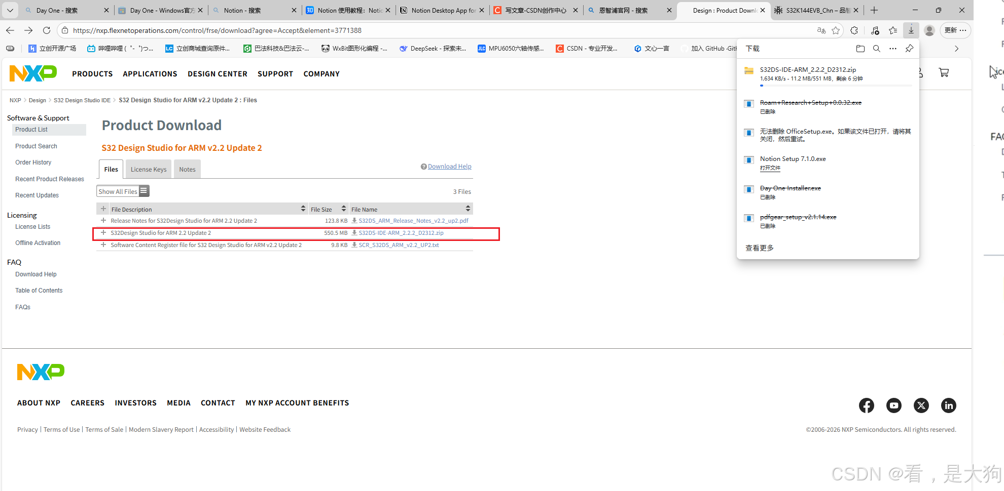Open Website Feedback footer link
Viewport: 1004px width, 491px height.
(x=265, y=430)
